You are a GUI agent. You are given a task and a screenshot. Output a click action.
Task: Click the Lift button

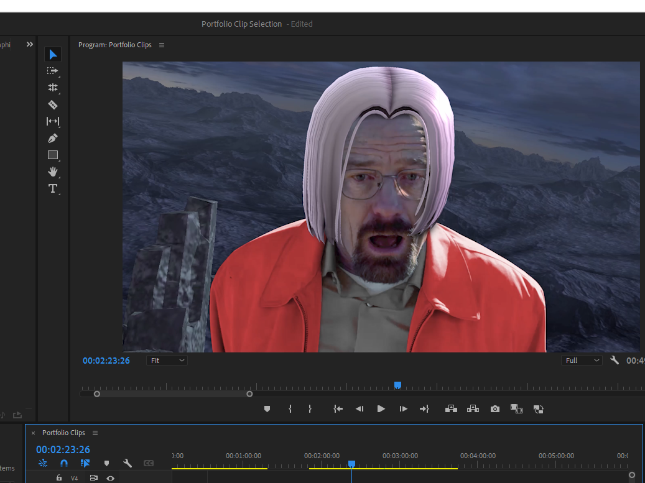click(x=452, y=409)
